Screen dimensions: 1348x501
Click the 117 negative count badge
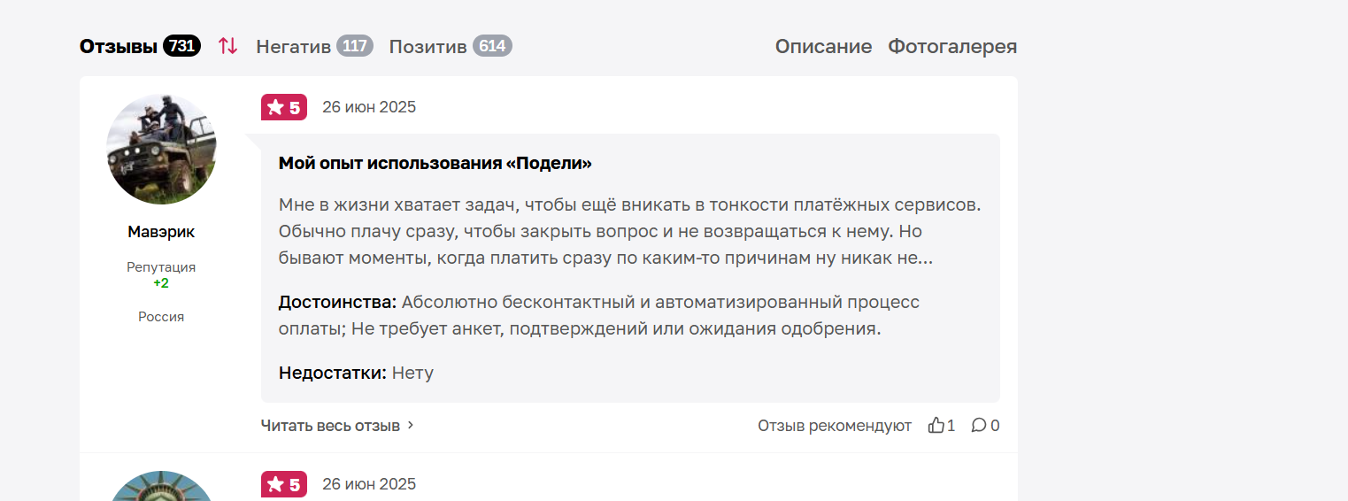pyautogui.click(x=355, y=46)
